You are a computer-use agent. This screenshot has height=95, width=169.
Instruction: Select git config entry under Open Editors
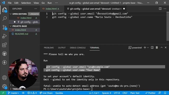pos(25,22)
